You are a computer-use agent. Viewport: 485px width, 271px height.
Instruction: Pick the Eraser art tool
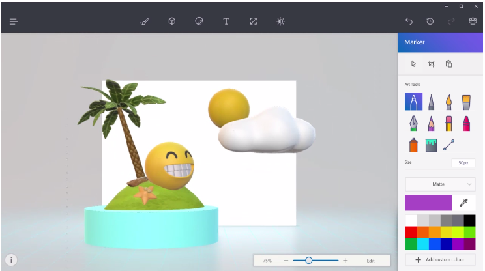pos(449,123)
